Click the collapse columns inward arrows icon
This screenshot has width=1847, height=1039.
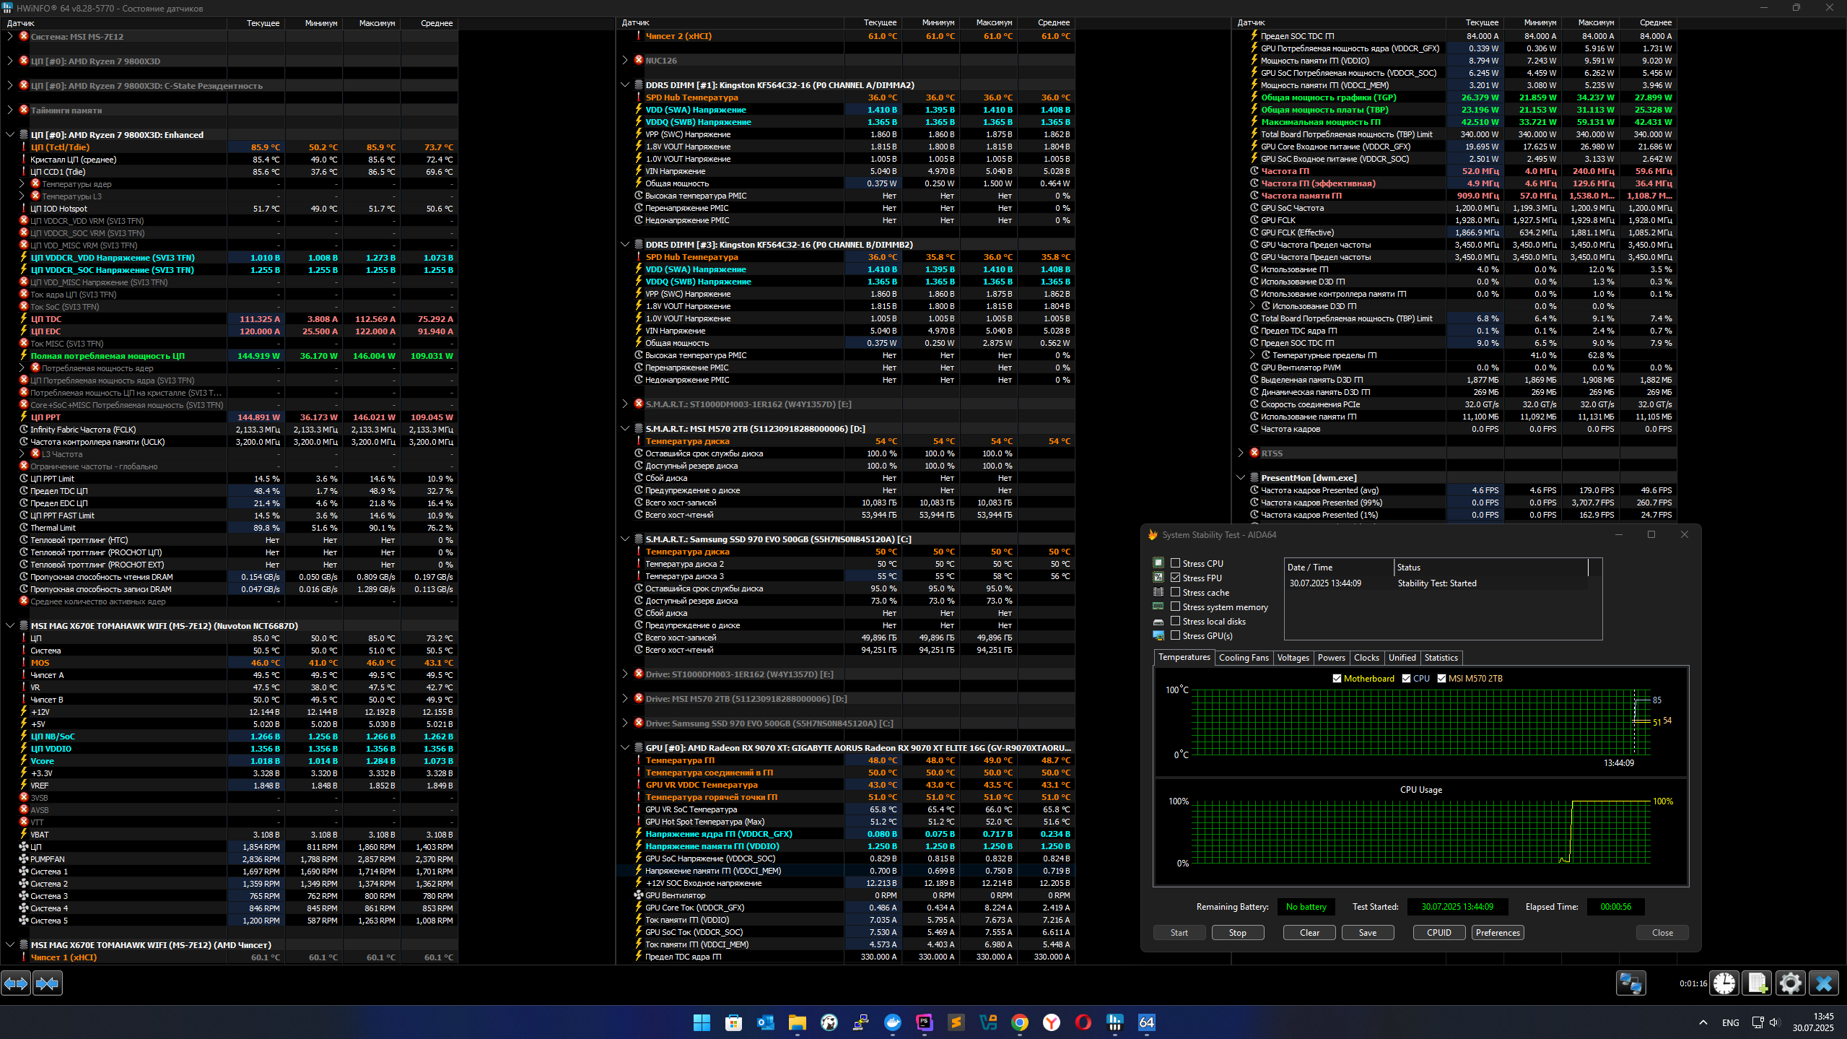coord(48,983)
